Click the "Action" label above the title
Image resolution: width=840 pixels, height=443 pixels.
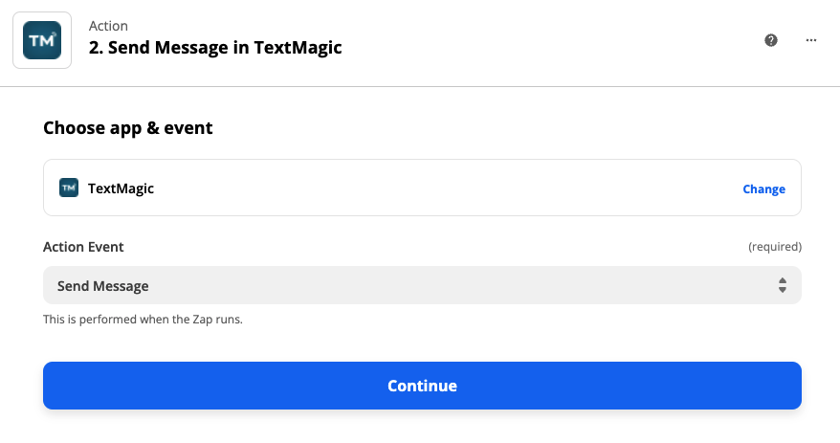pos(108,26)
